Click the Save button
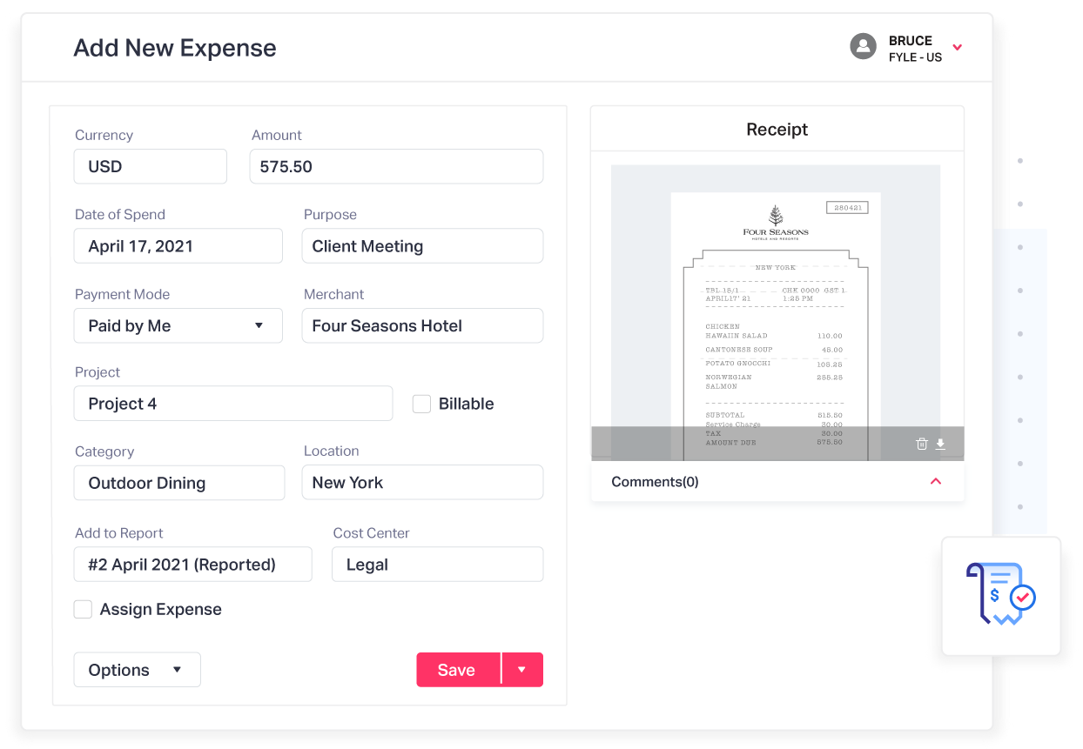Image resolution: width=1083 pixels, height=749 pixels. [458, 670]
